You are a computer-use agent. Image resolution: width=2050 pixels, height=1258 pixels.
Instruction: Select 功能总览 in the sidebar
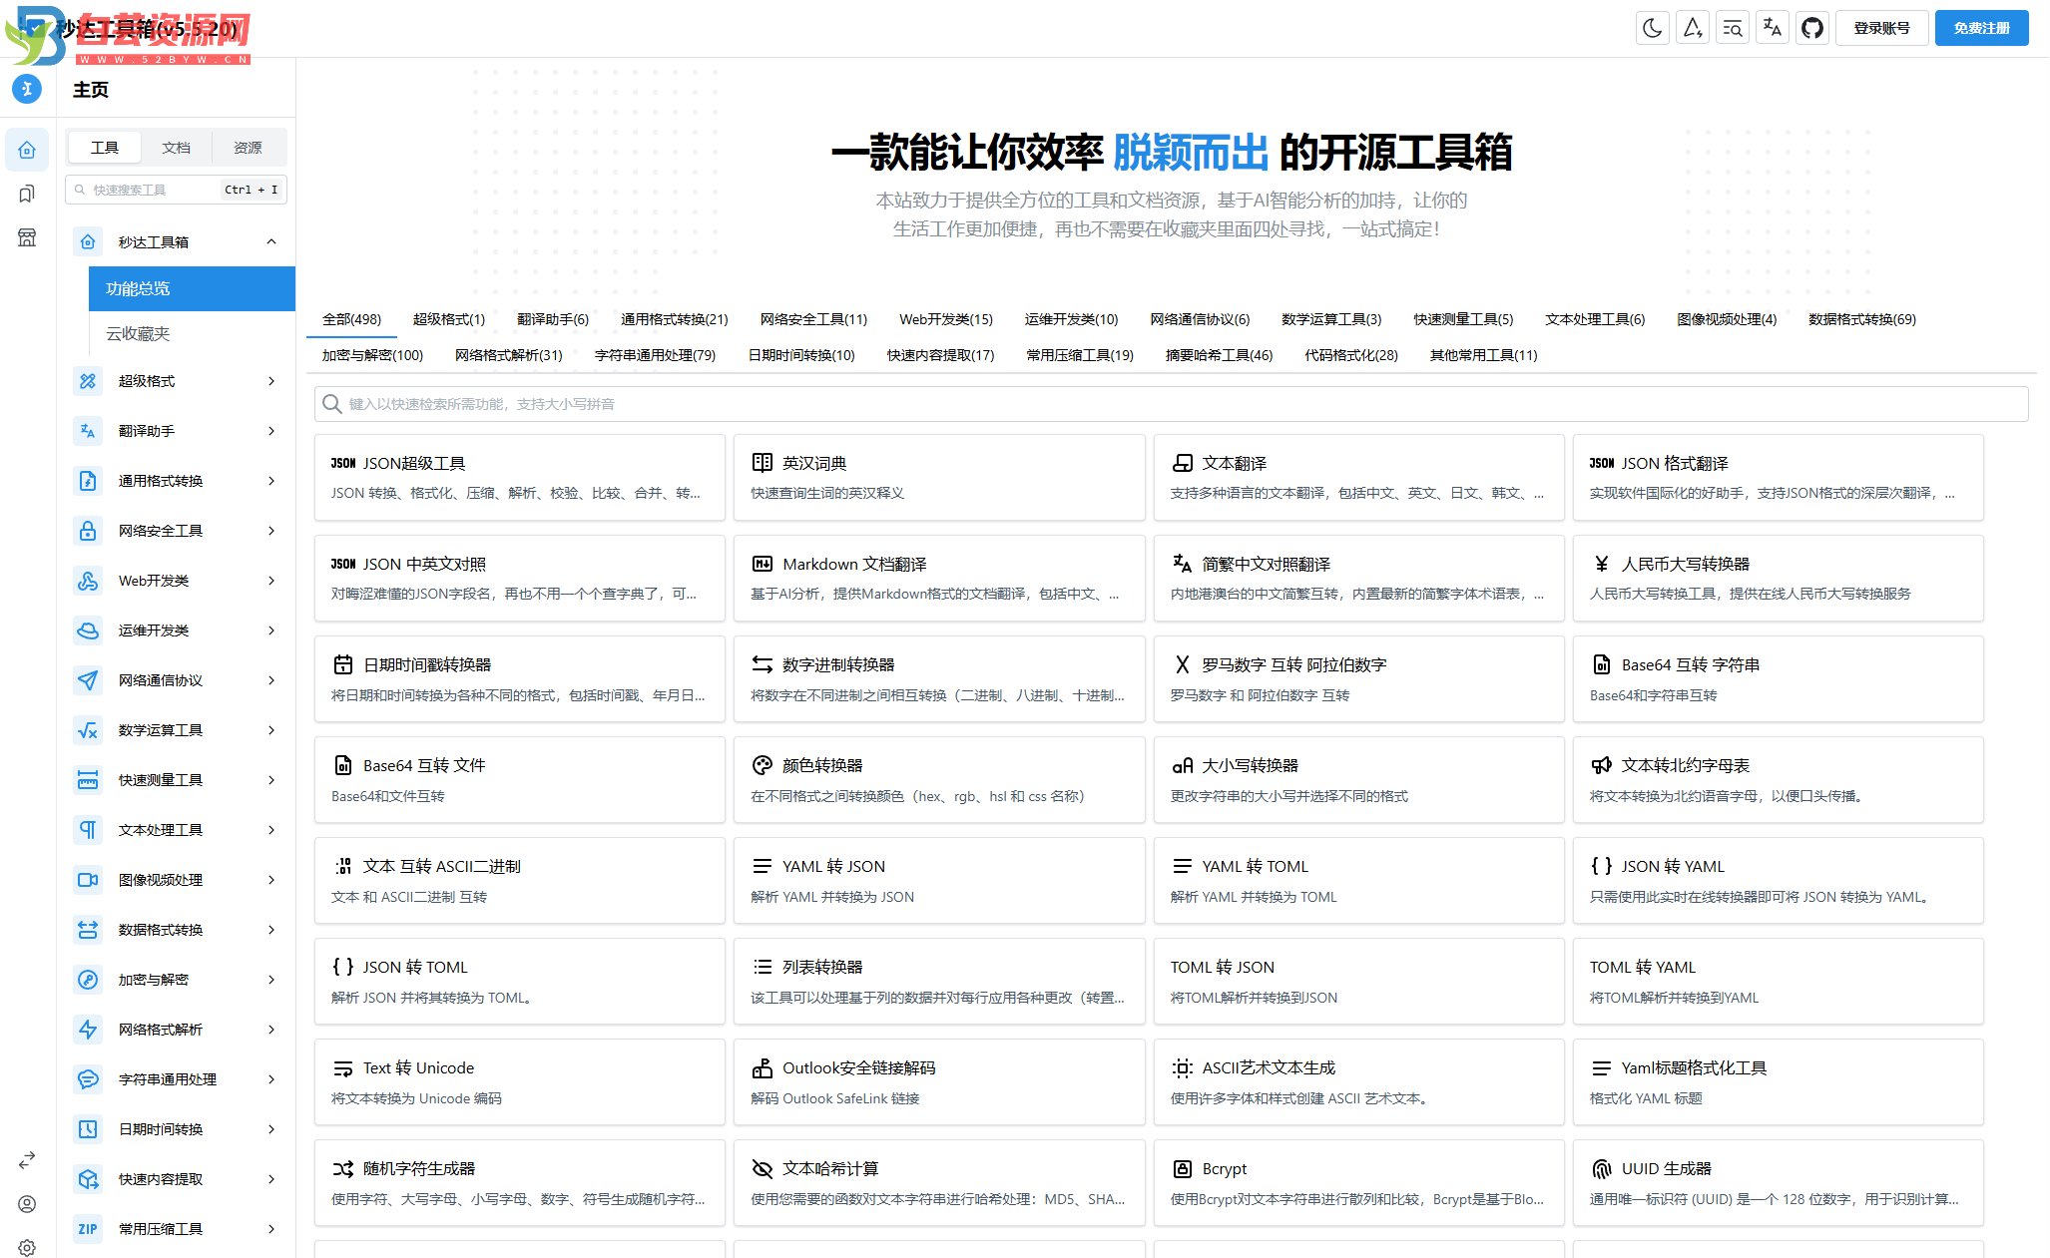(x=192, y=288)
